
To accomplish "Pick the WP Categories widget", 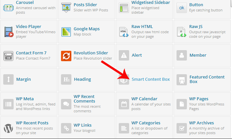I will (146, 123).
